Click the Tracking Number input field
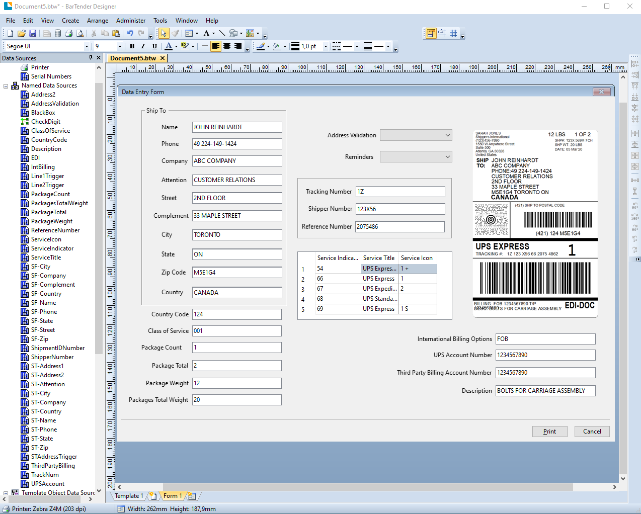641x514 pixels. click(400, 192)
